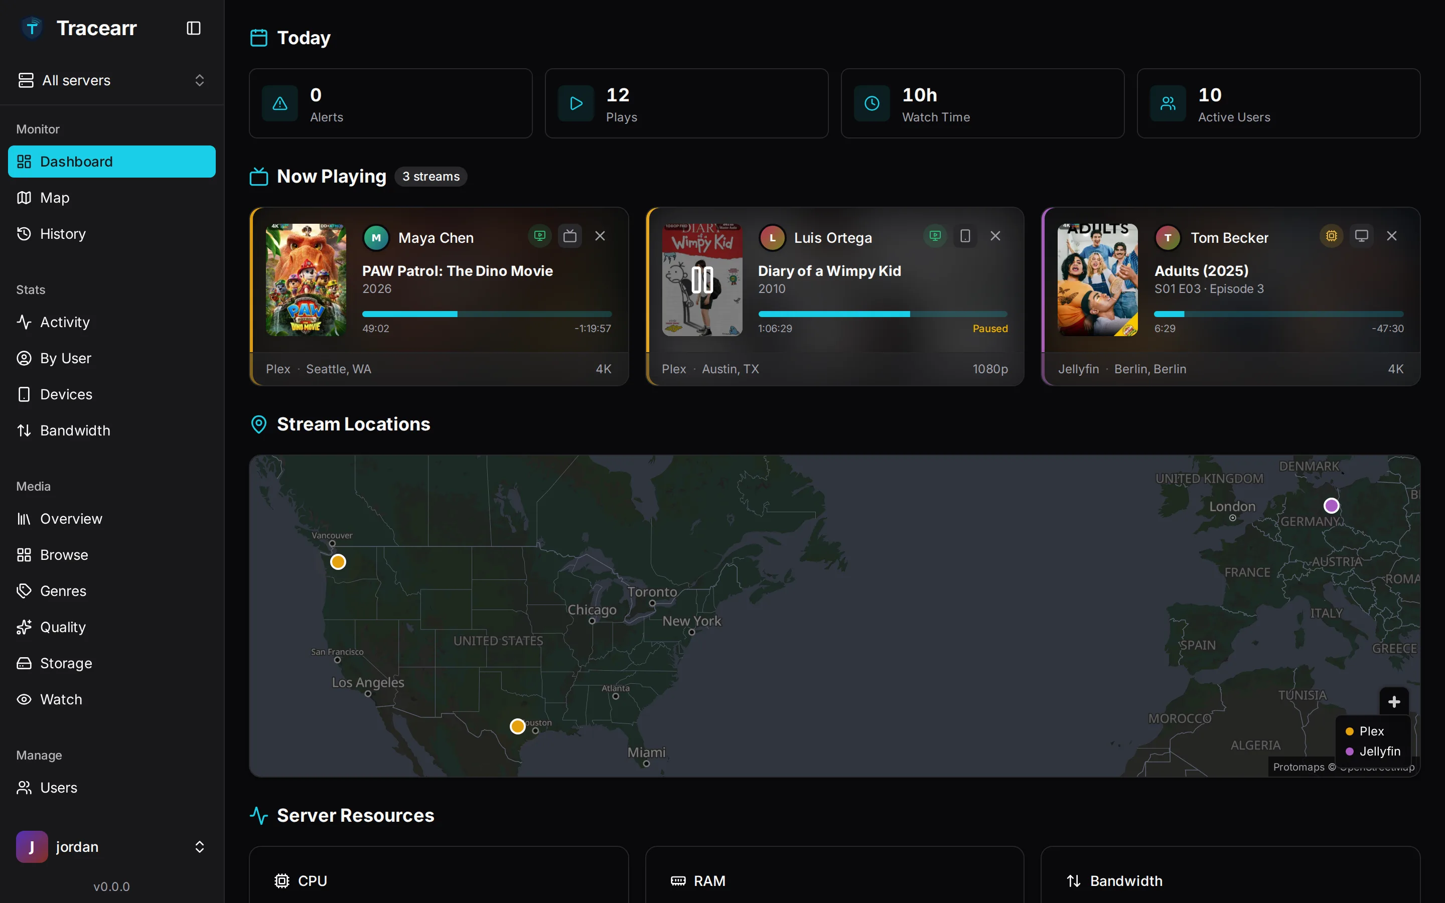Image resolution: width=1445 pixels, height=903 pixels.
Task: Open the Plays stat card
Action: (x=687, y=103)
